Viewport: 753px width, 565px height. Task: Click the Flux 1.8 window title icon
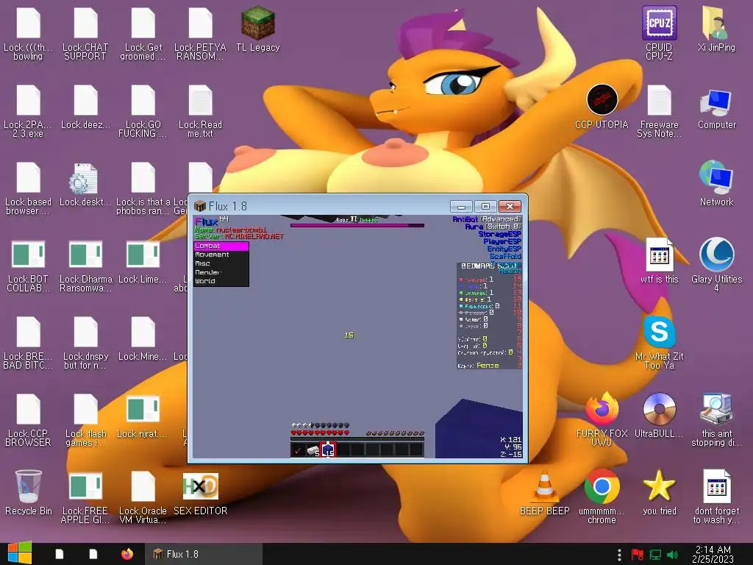click(200, 206)
